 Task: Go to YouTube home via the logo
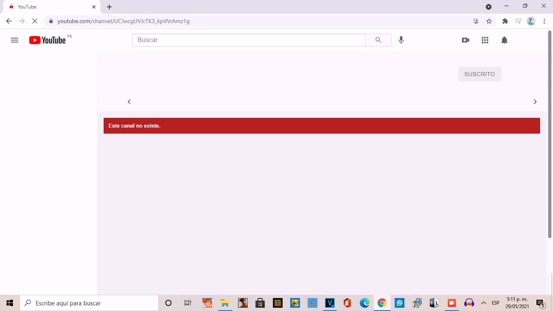point(48,40)
